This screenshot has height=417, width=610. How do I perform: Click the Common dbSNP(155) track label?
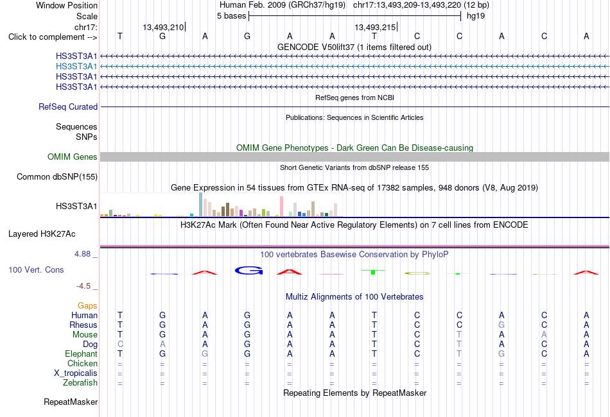pos(57,177)
